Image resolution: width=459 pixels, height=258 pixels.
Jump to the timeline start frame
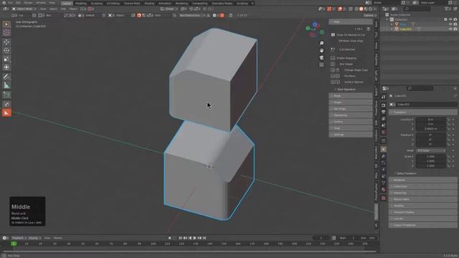(x=180, y=238)
